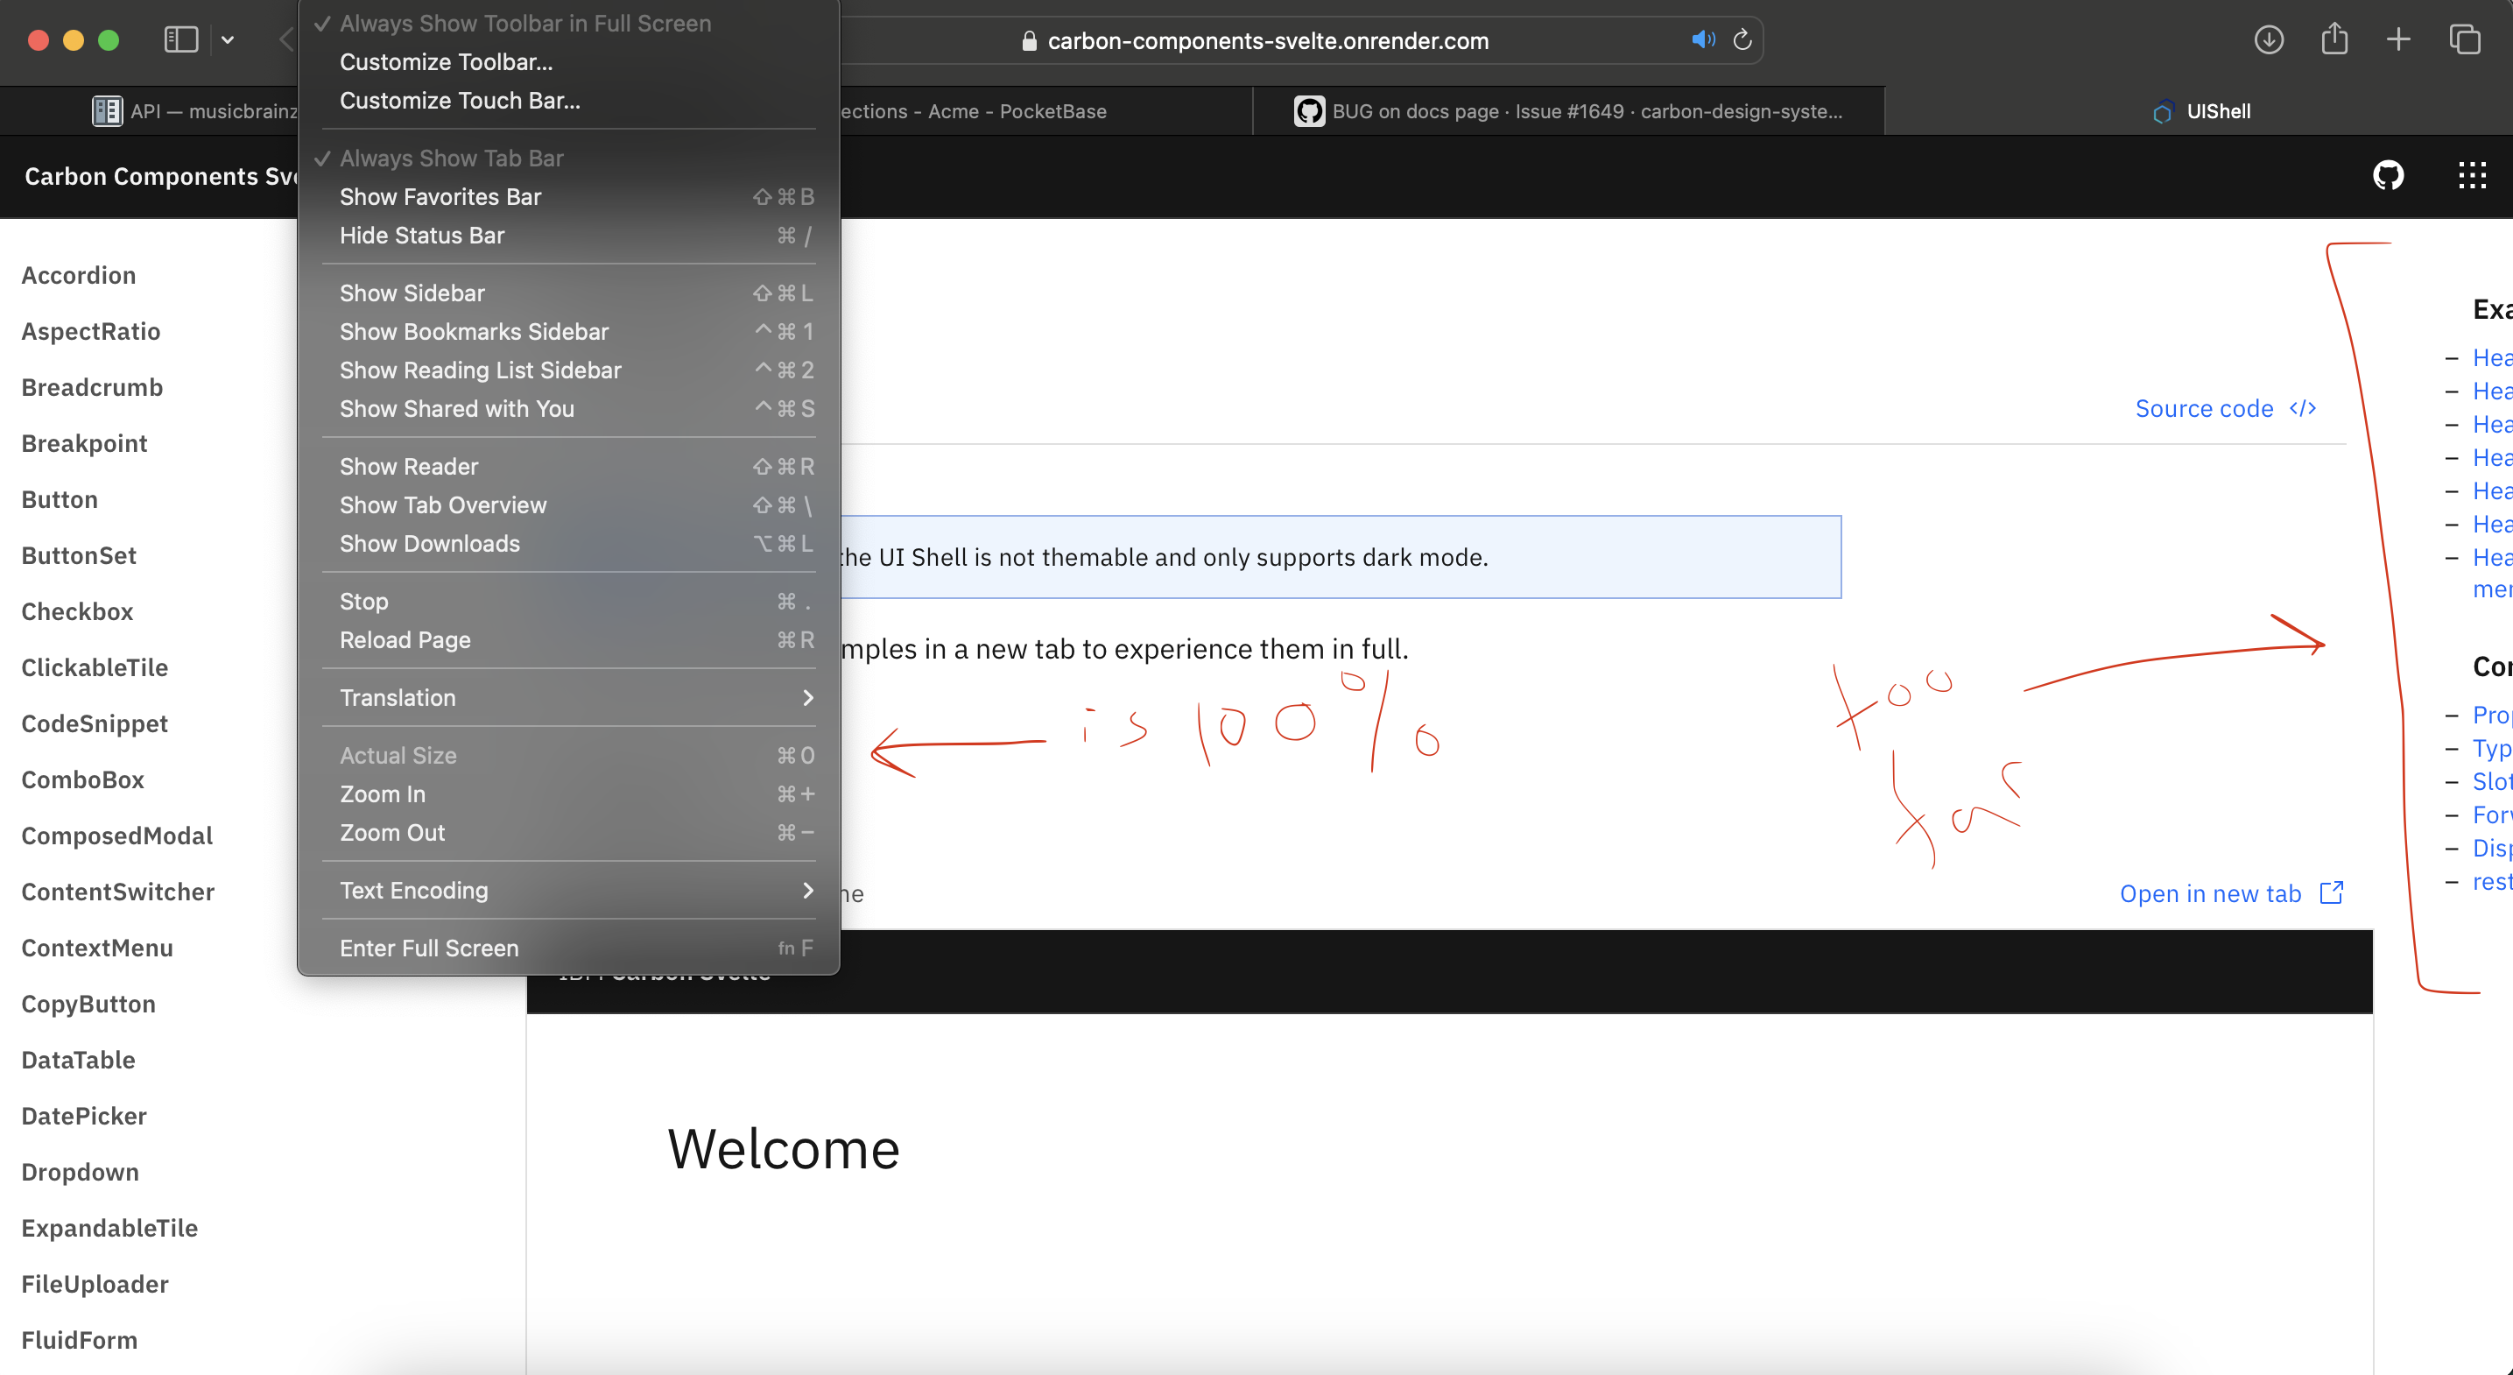
Task: Select Enter Full Screen menu item
Action: pyautogui.click(x=567, y=948)
